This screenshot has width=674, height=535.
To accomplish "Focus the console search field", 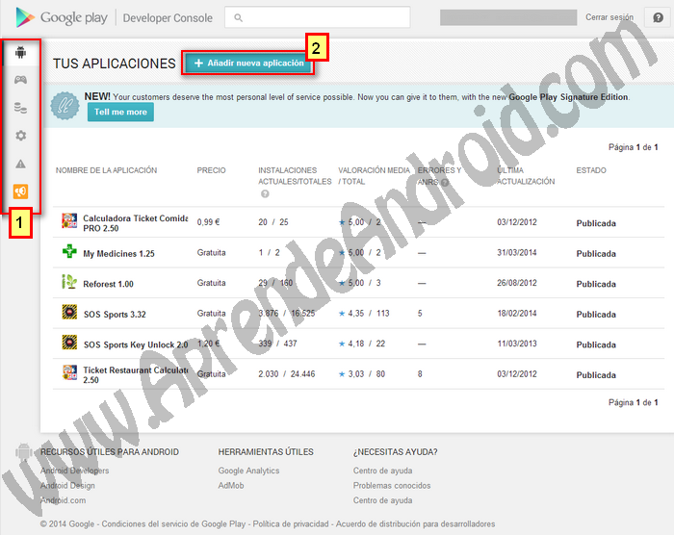I will [x=317, y=17].
